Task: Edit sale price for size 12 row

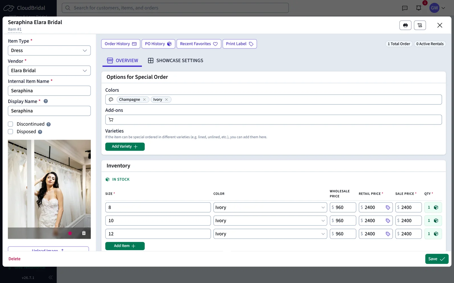Action: pos(408,234)
